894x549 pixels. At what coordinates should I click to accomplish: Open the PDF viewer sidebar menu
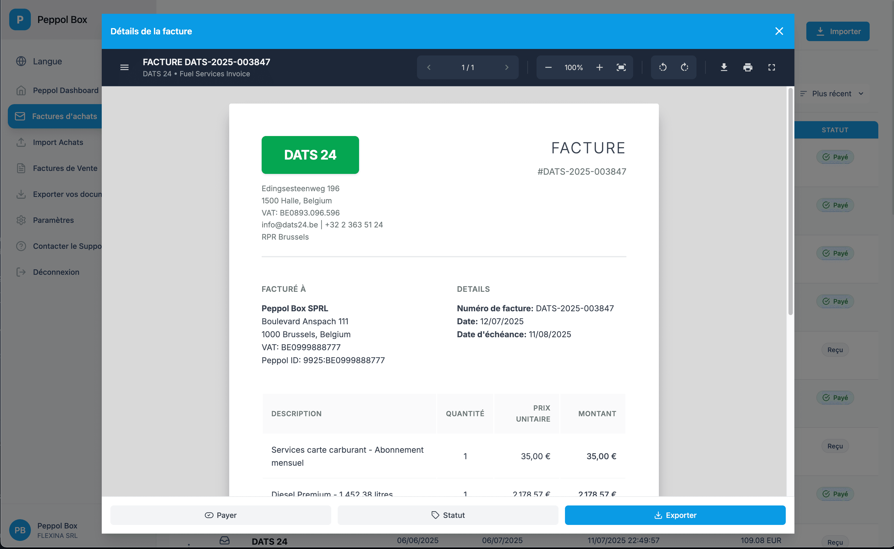(124, 68)
